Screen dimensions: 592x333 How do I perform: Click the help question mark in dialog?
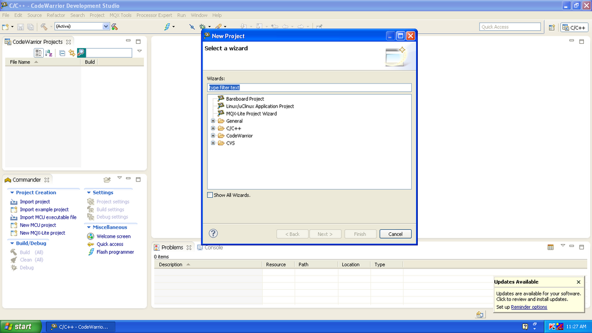click(213, 233)
